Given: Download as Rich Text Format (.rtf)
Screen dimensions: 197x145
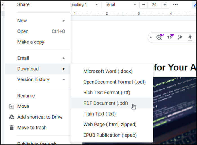Looking at the screenshot, I should pos(112,93).
